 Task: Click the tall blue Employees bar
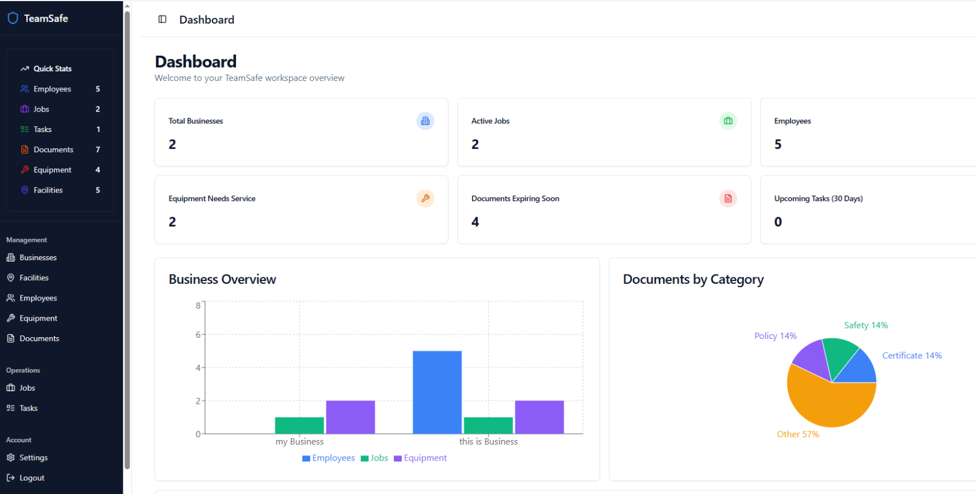pos(437,392)
